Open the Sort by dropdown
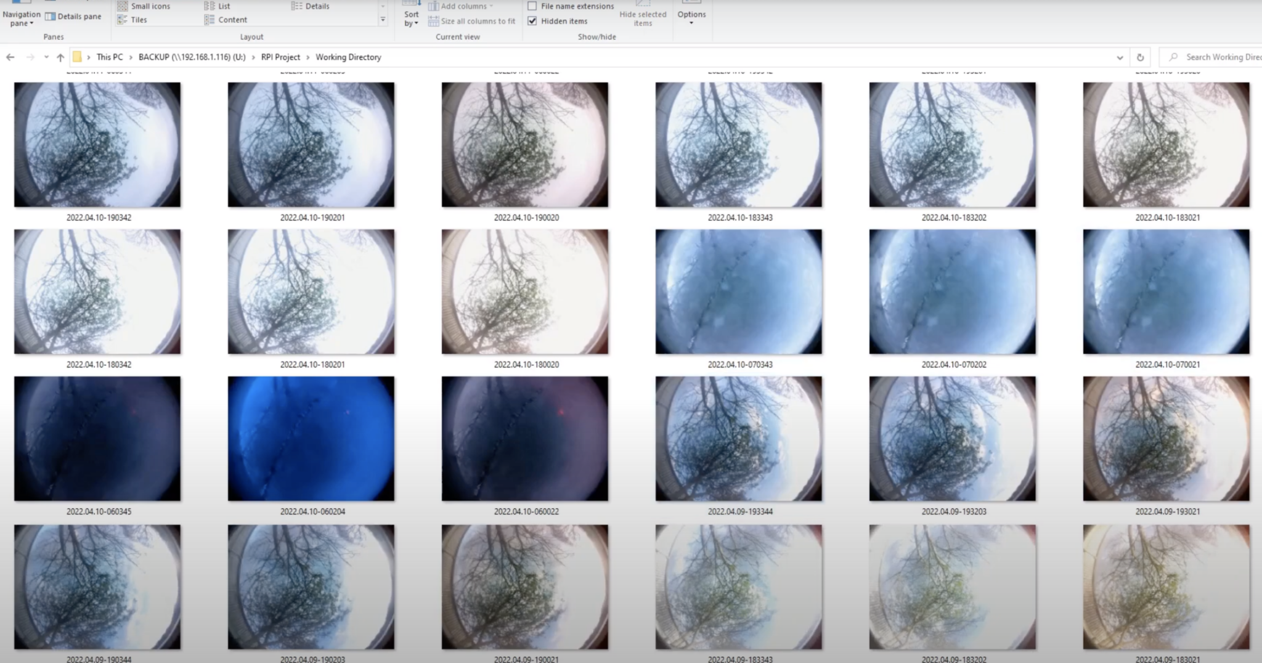Viewport: 1262px width, 663px height. click(411, 18)
